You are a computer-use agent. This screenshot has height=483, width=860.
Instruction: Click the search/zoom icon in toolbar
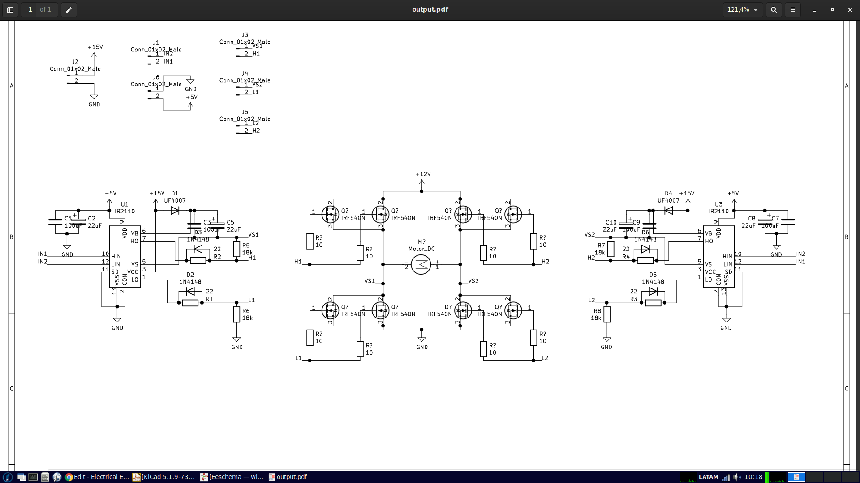pos(774,9)
